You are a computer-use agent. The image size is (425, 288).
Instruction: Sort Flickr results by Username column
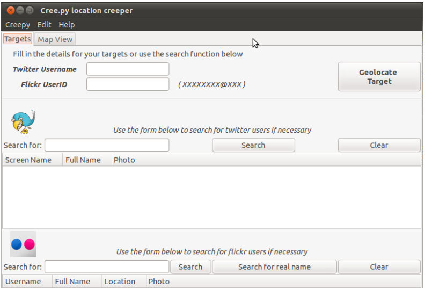tap(27, 282)
